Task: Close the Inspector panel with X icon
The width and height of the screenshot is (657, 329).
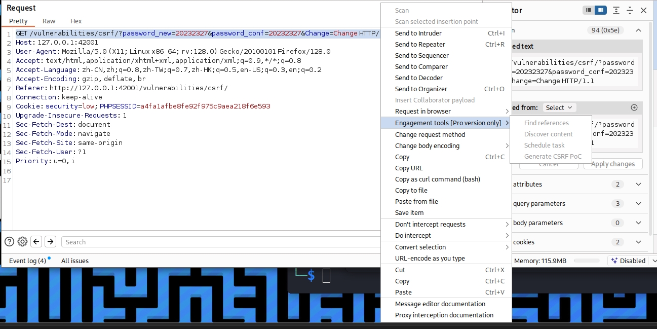Action: (643, 10)
